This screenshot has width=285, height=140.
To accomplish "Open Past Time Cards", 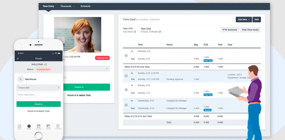I will (x=250, y=30).
